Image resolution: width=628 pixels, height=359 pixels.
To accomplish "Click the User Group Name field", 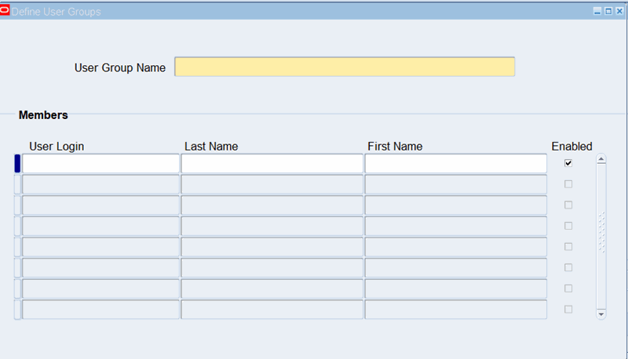I will pos(345,67).
